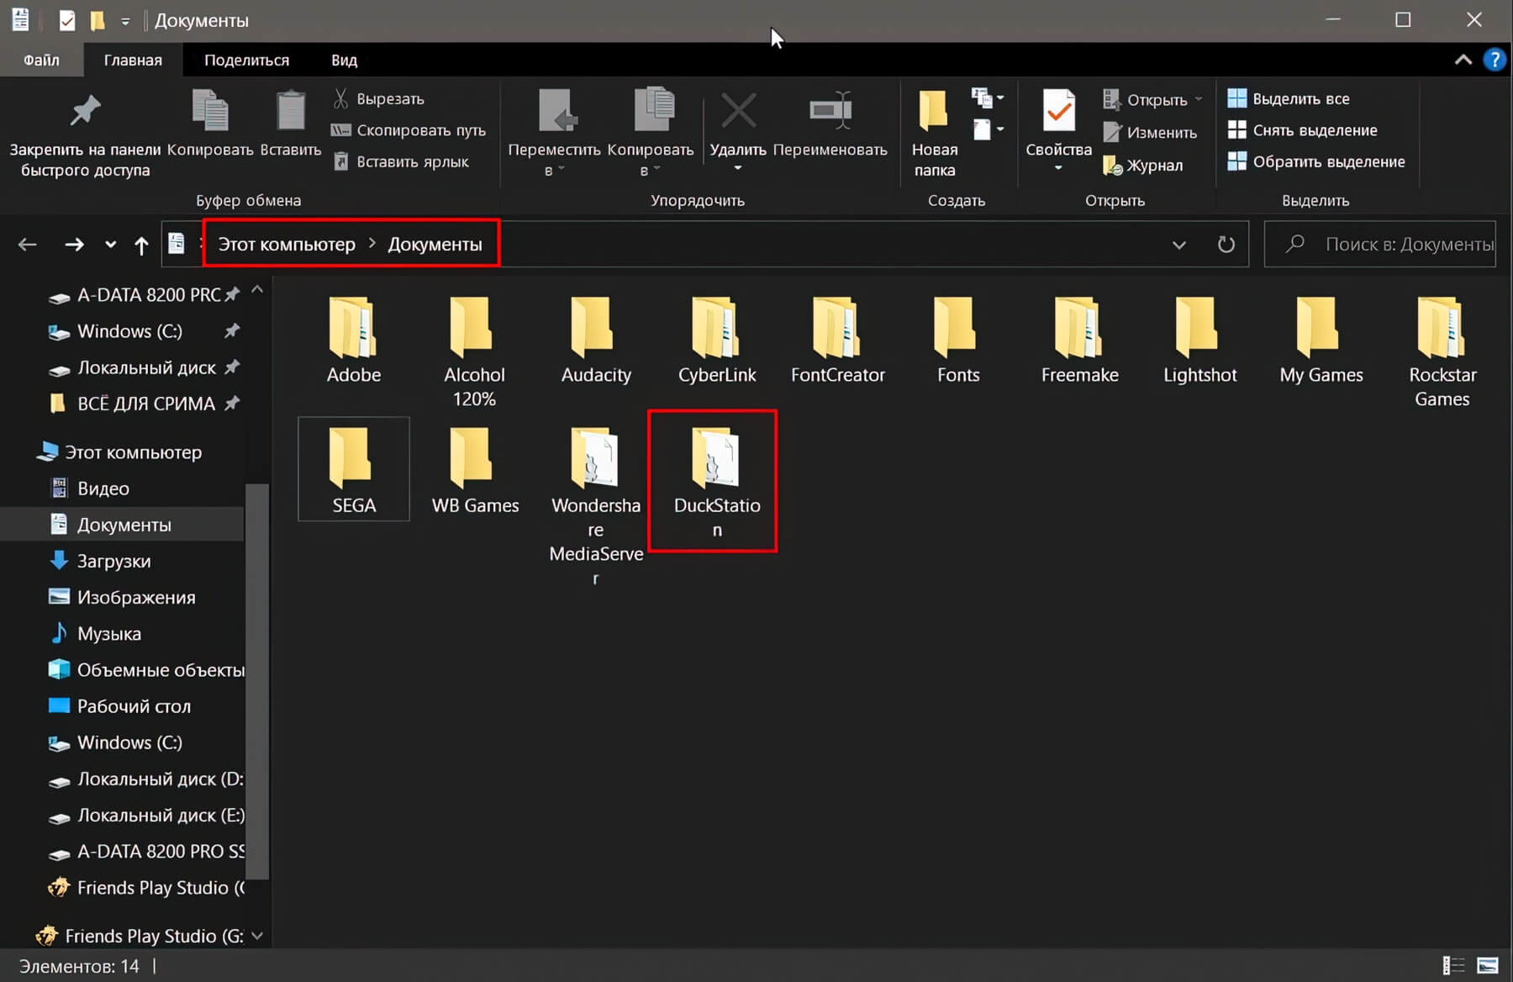Screen dimensions: 1513x982
Task: Click Открыть in ribbon
Action: tap(1152, 99)
